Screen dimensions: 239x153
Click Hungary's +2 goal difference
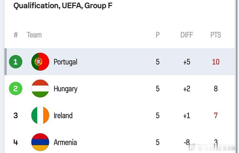[187, 89]
